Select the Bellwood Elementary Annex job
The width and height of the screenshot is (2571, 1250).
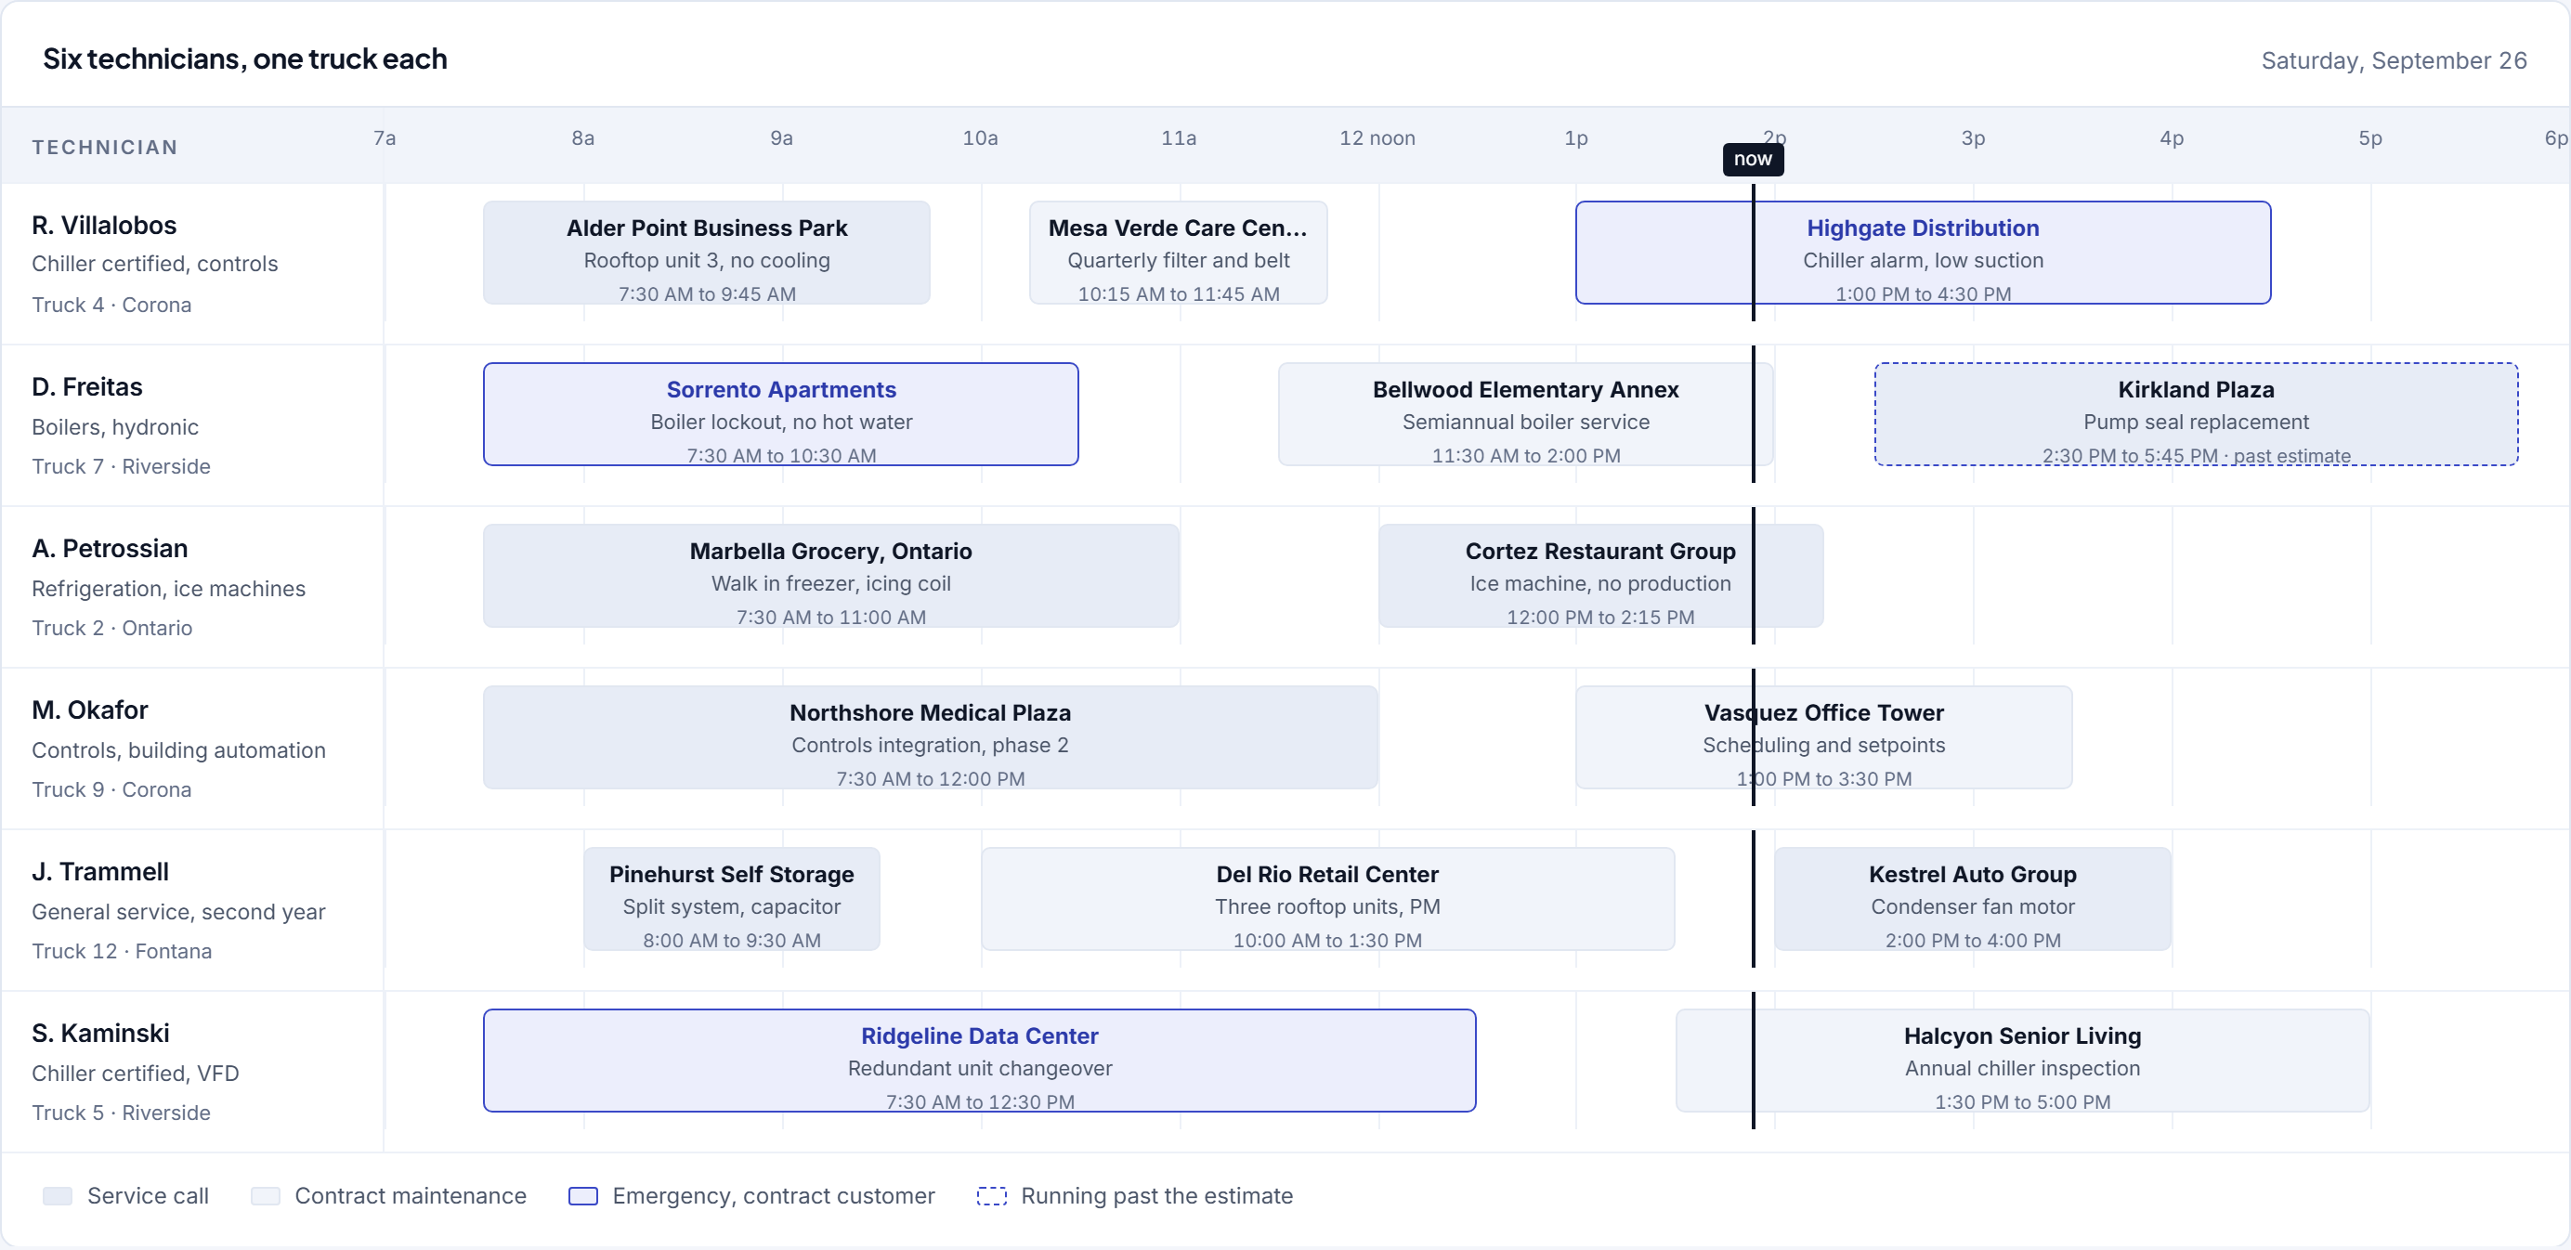[x=1525, y=414]
